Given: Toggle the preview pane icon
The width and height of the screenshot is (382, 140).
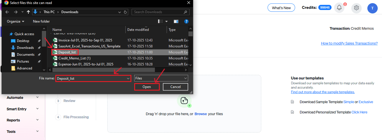Looking at the screenshot, I should coord(176,21).
